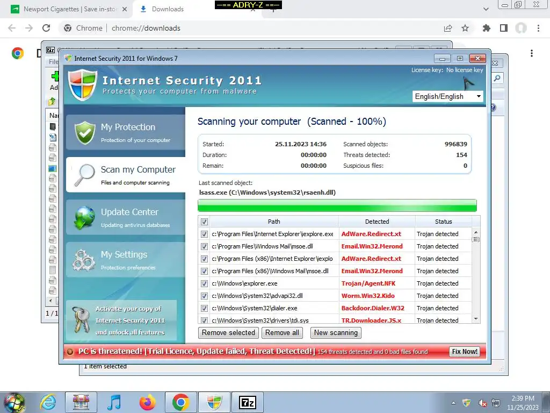This screenshot has width=550, height=413.
Task: Open English/English language dropdown
Action: (x=447, y=96)
